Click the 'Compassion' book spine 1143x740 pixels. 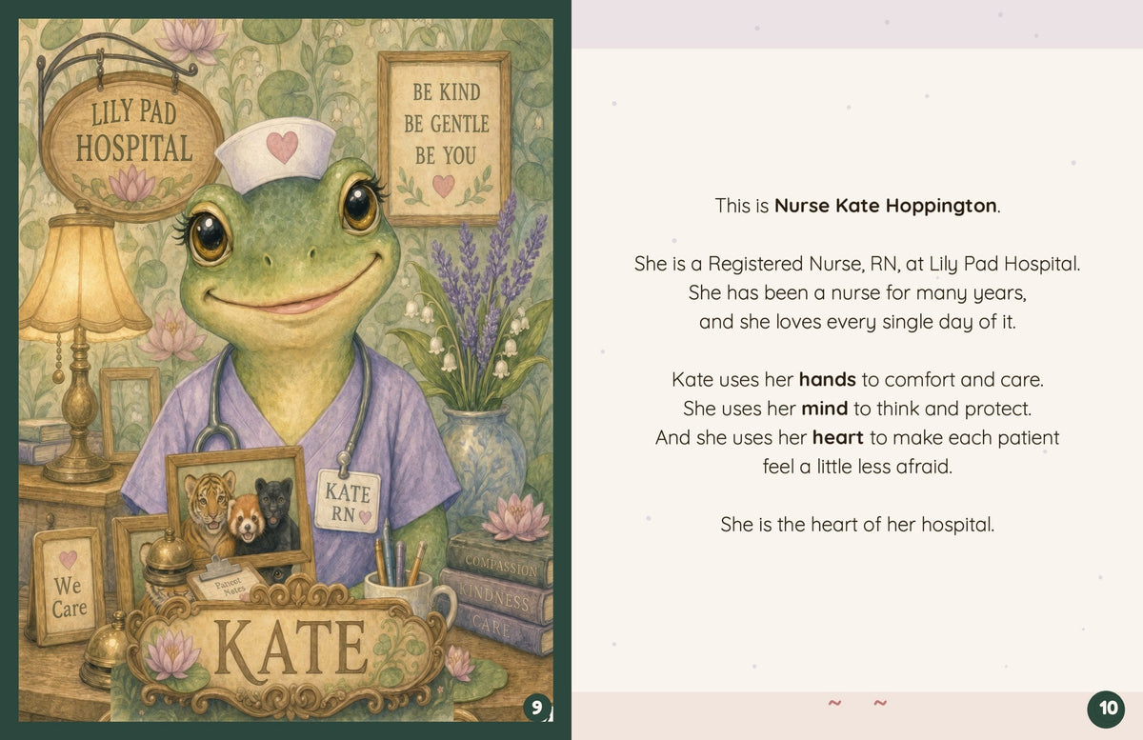[499, 561]
